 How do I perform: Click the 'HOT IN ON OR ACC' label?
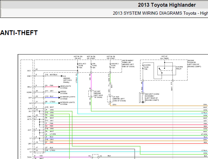coord(78,57)
